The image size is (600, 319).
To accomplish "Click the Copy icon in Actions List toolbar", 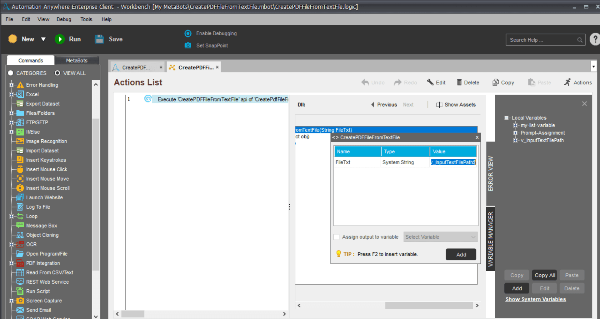I will click(496, 82).
